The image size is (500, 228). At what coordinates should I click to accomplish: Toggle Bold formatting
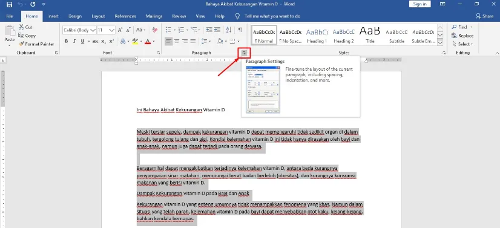67,41
